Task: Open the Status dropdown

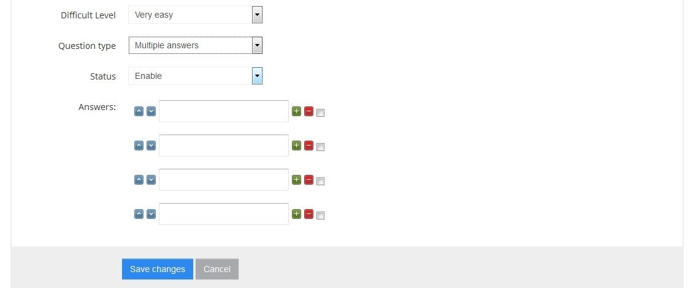Action: pos(196,76)
